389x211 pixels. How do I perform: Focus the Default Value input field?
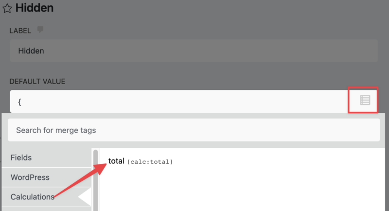(x=180, y=102)
